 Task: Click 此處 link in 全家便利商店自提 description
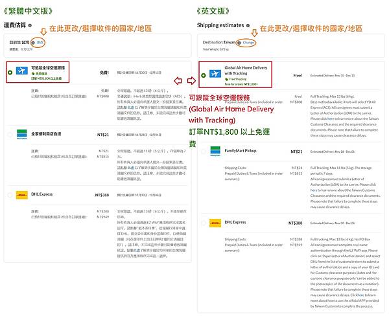[x=131, y=168]
